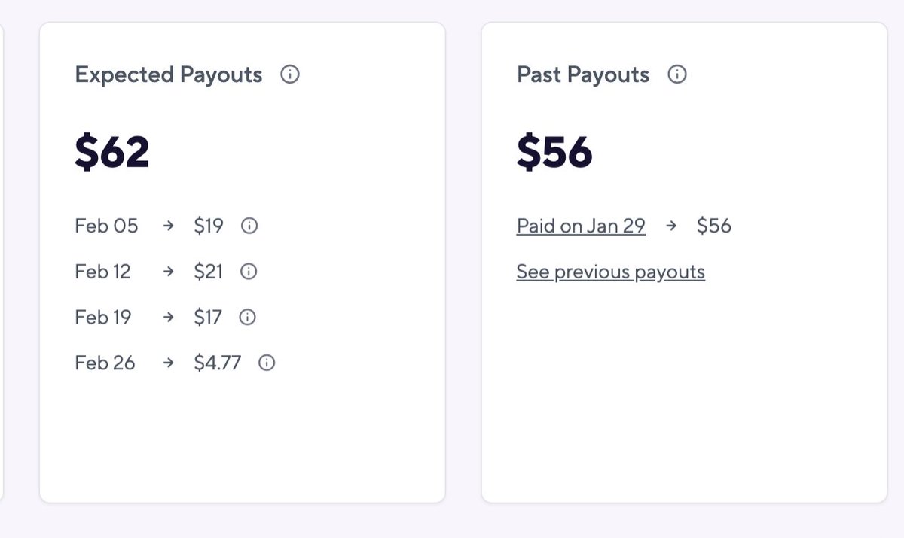Screen dimensions: 904x538
Task: Select the large $56 past total
Action: 554,152
